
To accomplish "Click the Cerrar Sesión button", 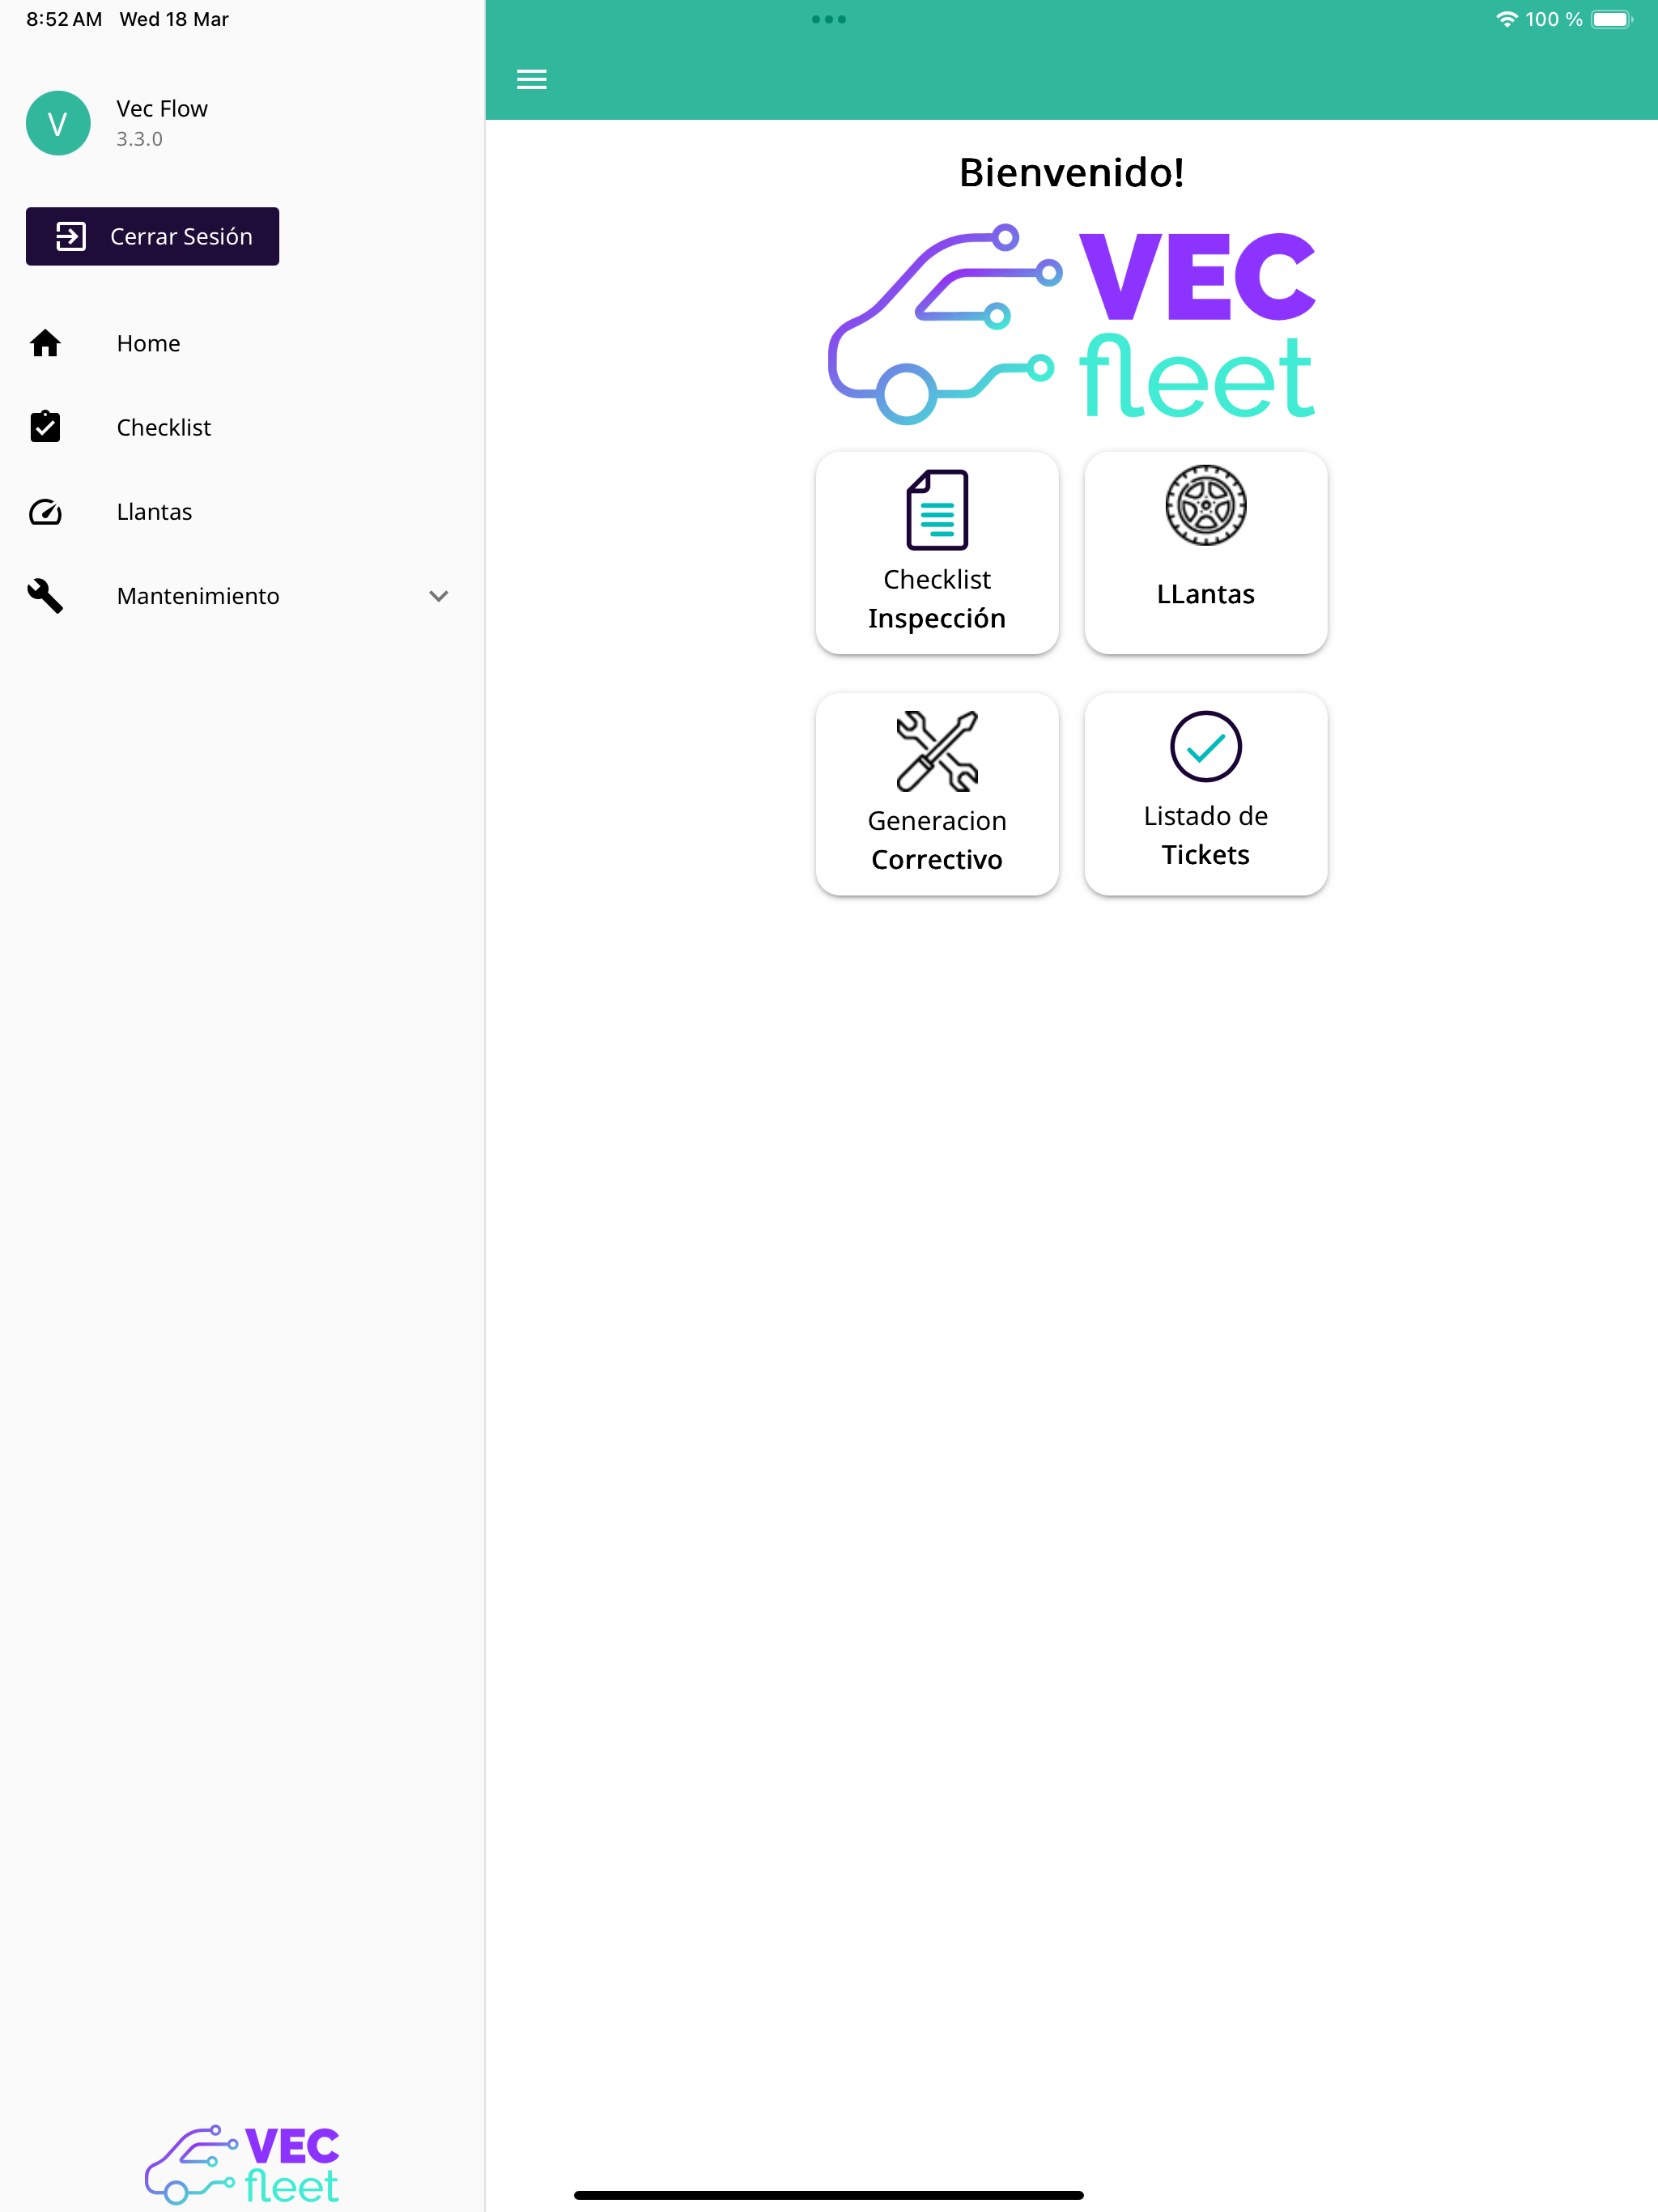I will pyautogui.click(x=152, y=237).
